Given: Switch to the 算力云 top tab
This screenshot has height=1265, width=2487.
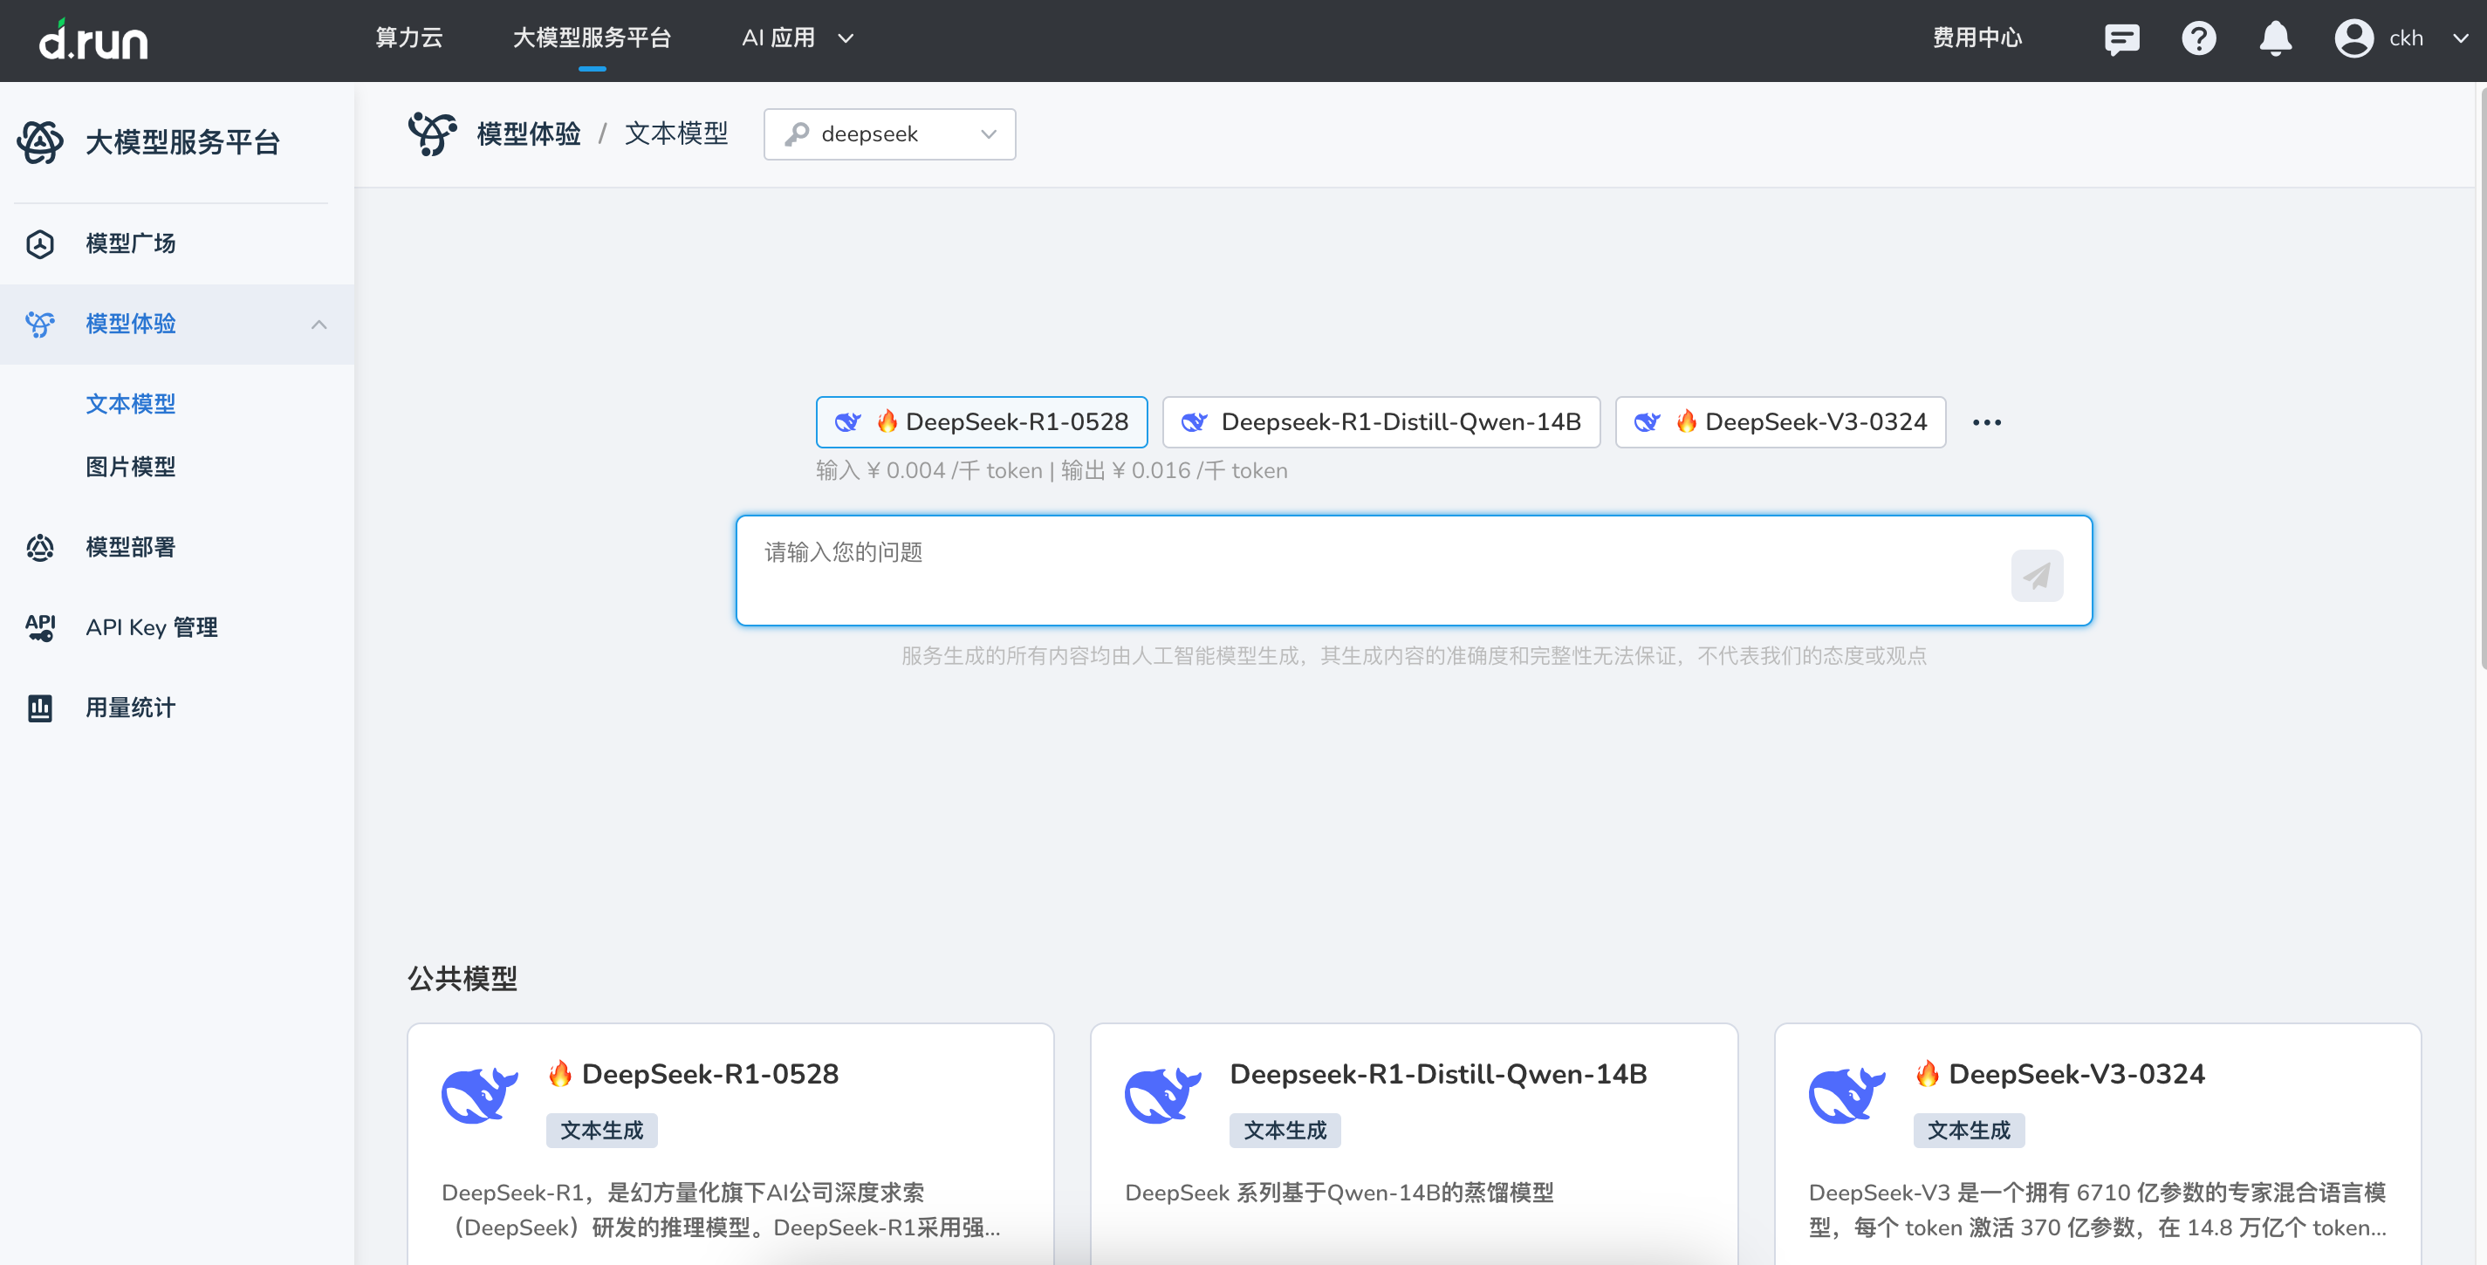Looking at the screenshot, I should pyautogui.click(x=408, y=38).
